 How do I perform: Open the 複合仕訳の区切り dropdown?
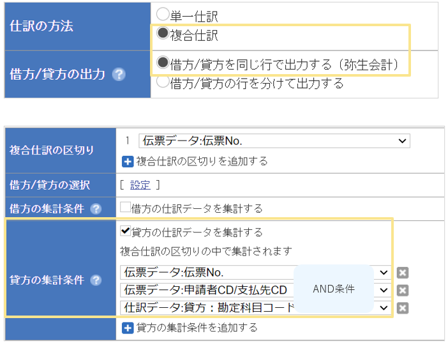(x=274, y=141)
